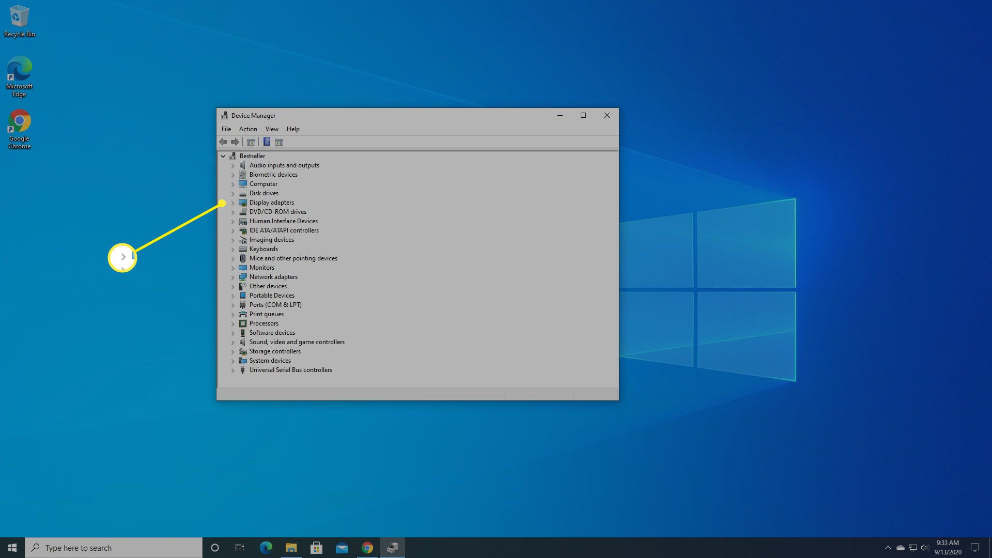Click the back navigation arrow icon

point(224,142)
